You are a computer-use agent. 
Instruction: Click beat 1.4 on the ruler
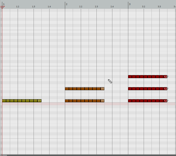49,7
